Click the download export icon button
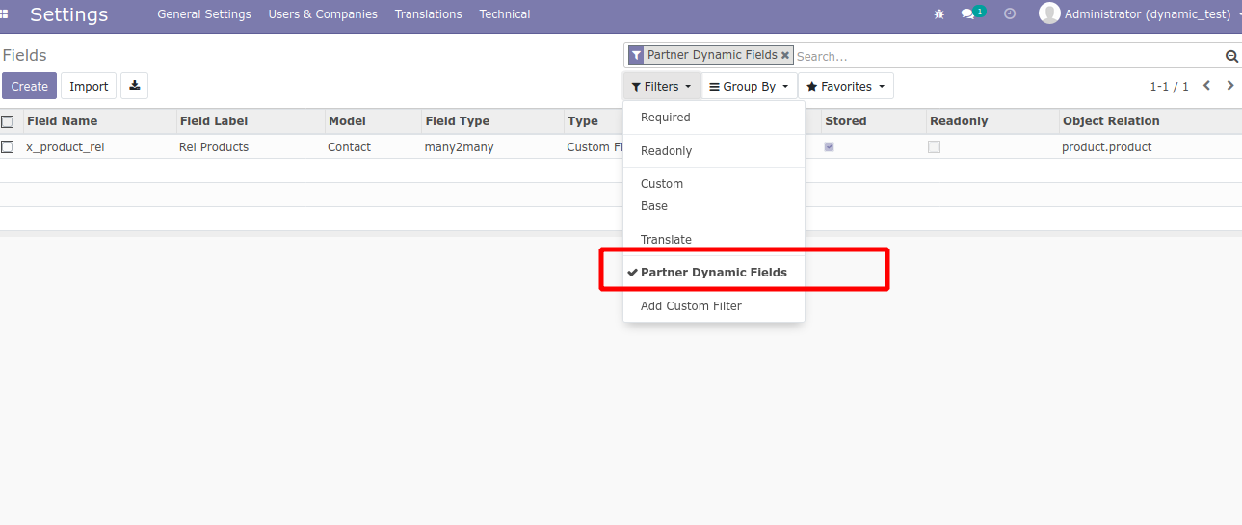The image size is (1242, 525). pyautogui.click(x=135, y=86)
